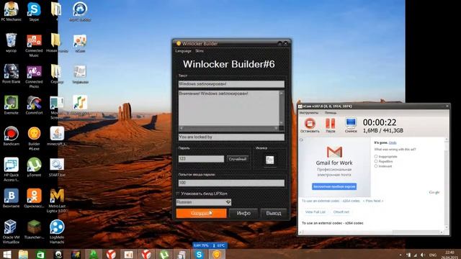Click the Skype taskbar icon
This screenshot has width=461, height=259.
[199, 254]
